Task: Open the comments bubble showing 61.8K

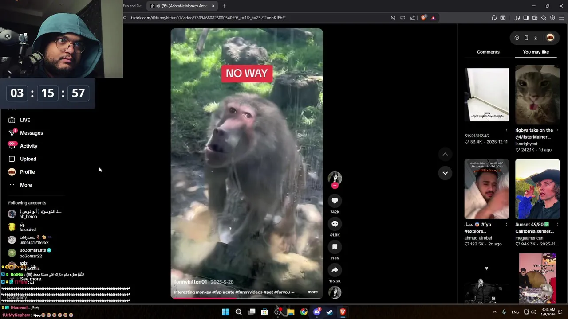Action: tap(335, 224)
